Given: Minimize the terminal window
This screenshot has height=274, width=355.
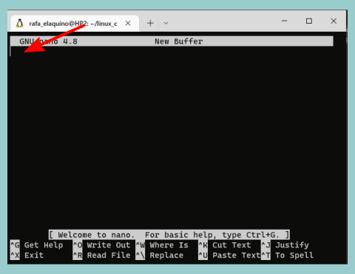Looking at the screenshot, I should click(285, 21).
